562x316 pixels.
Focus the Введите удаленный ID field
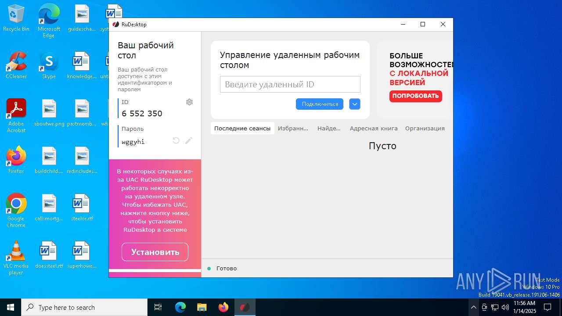(x=290, y=84)
